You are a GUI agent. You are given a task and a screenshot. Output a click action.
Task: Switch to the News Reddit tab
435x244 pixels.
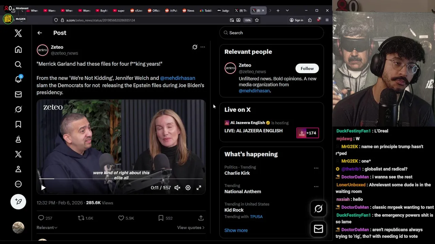coord(189,11)
